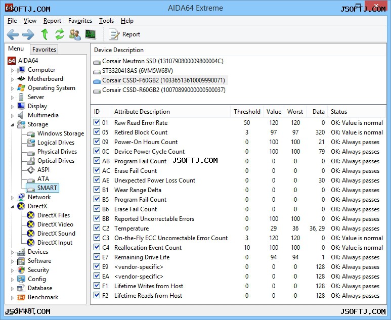The image size is (391, 320).
Task: Click the Security shield icon
Action: [21, 270]
